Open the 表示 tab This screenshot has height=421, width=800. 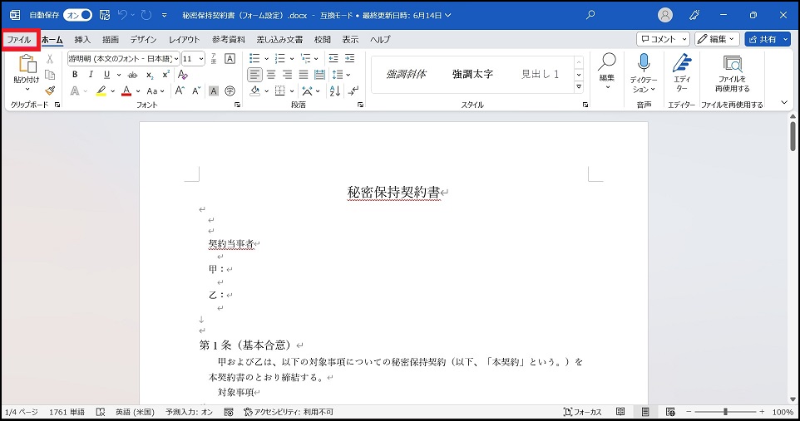pyautogui.click(x=350, y=40)
